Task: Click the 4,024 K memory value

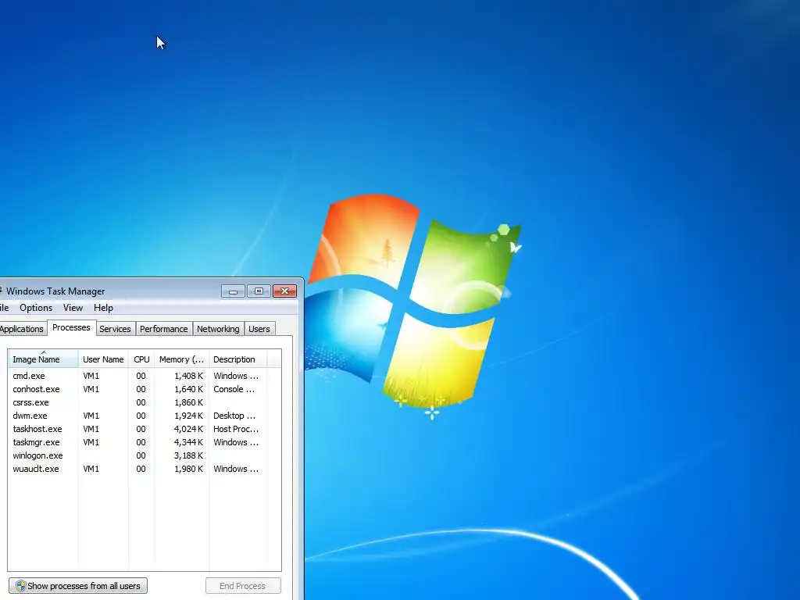Action: [x=188, y=429]
